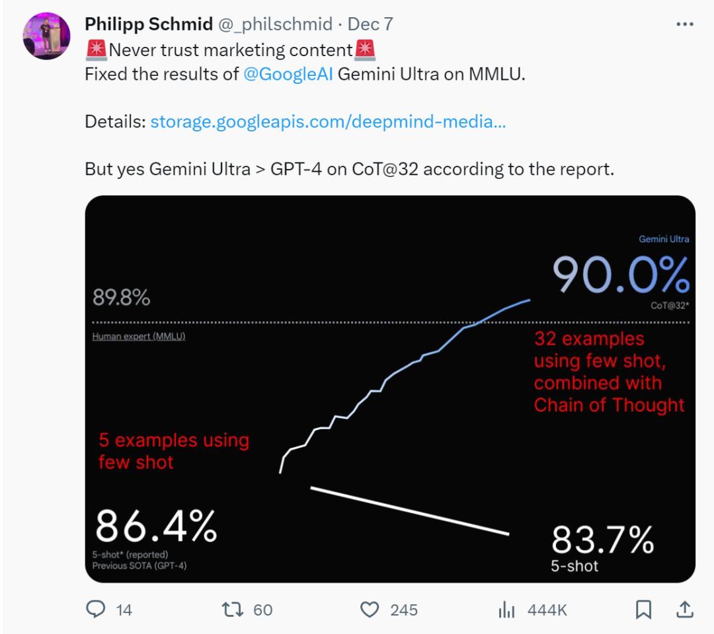Viewport: 714px width, 634px height.
Task: Click the 60 reposts count
Action: (262, 610)
